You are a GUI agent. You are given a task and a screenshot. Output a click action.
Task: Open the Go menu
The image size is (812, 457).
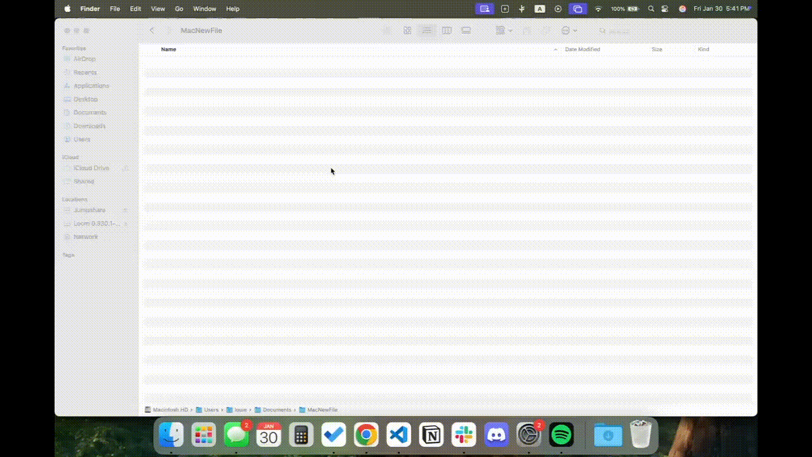(179, 9)
